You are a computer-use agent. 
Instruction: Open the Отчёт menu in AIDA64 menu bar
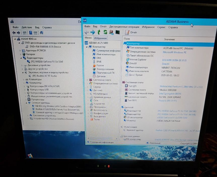pos(103,27)
